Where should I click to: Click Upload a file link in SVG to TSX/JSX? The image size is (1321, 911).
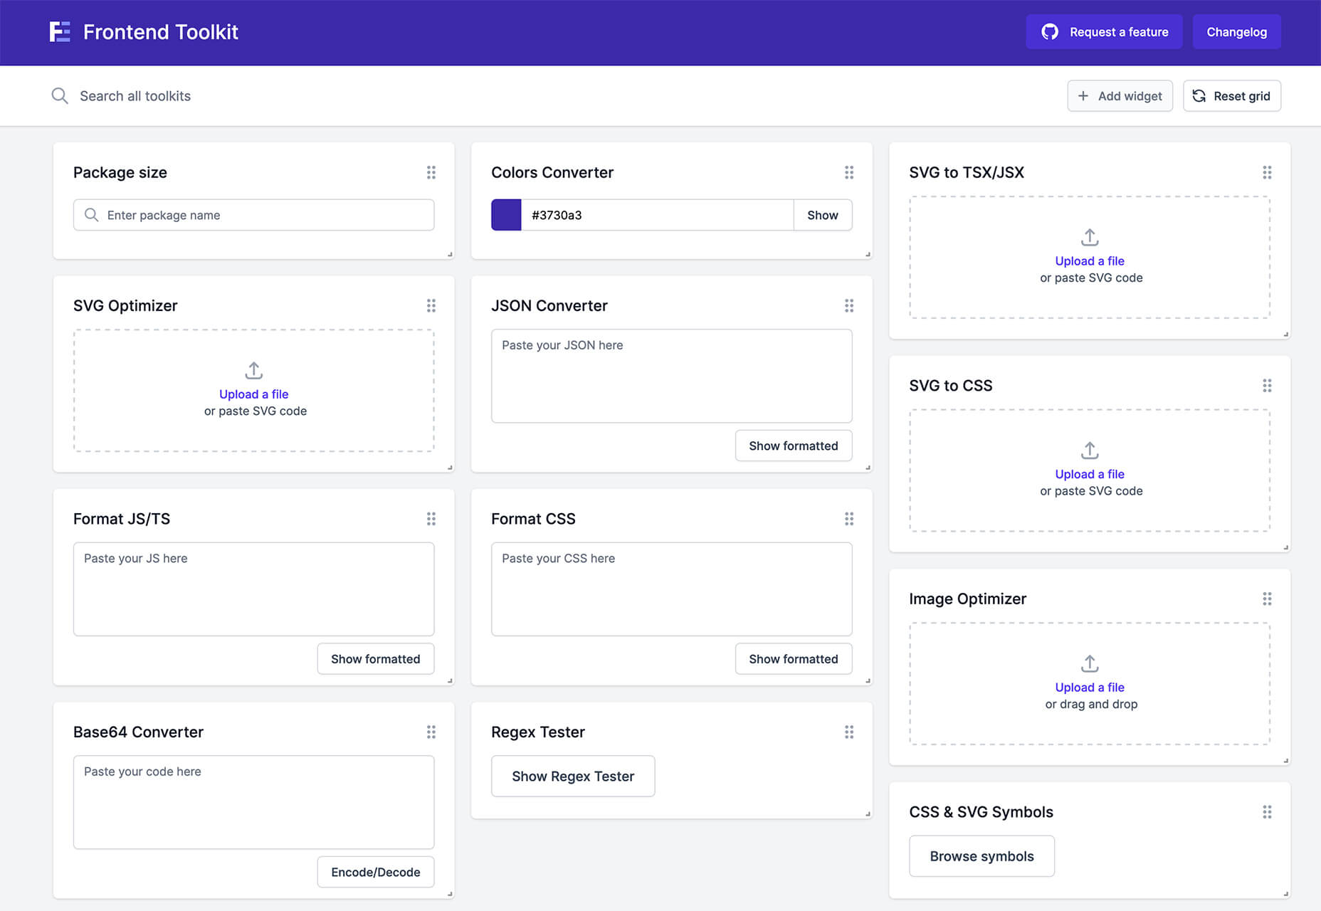[1090, 261]
